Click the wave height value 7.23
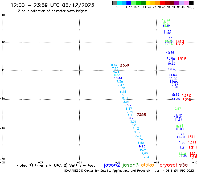 pyautogui.click(x=134, y=125)
